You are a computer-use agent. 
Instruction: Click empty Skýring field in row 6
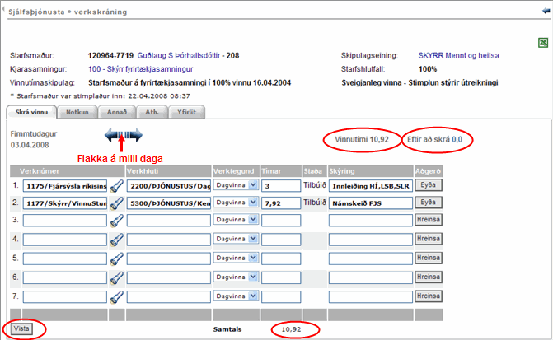pyautogui.click(x=371, y=277)
